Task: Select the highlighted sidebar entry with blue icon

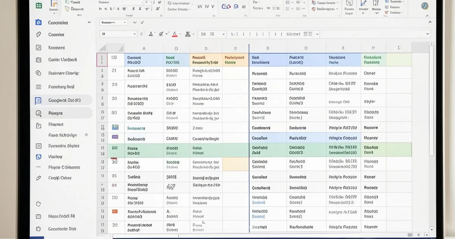Action: coord(63,101)
